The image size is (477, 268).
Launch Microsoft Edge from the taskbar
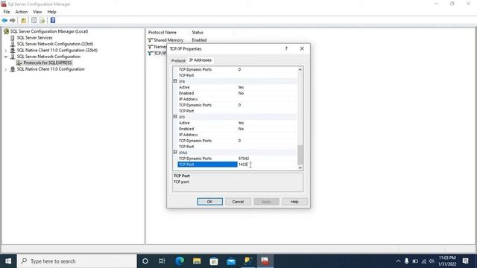pos(180,261)
